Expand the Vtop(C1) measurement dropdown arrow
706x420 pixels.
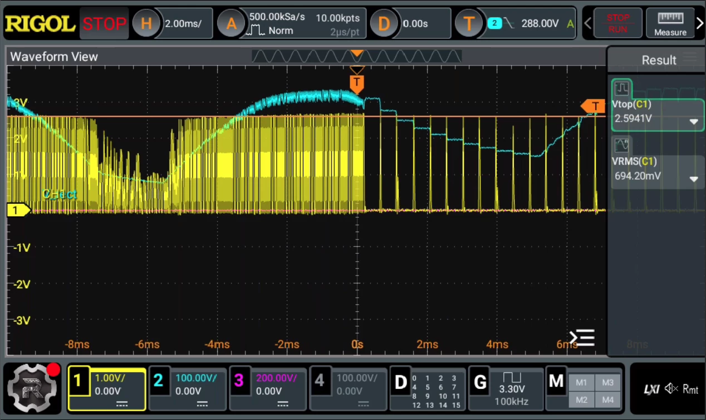click(694, 122)
